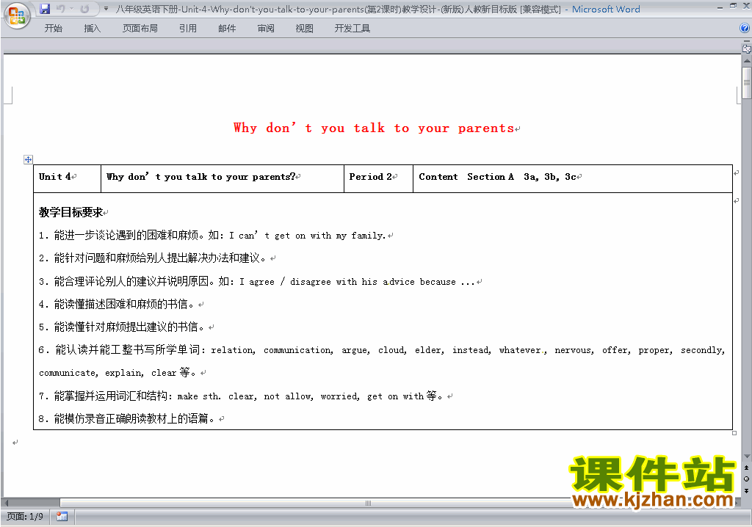Click line 8 能模仿录音正确朗读教材上的语篇

point(127,419)
